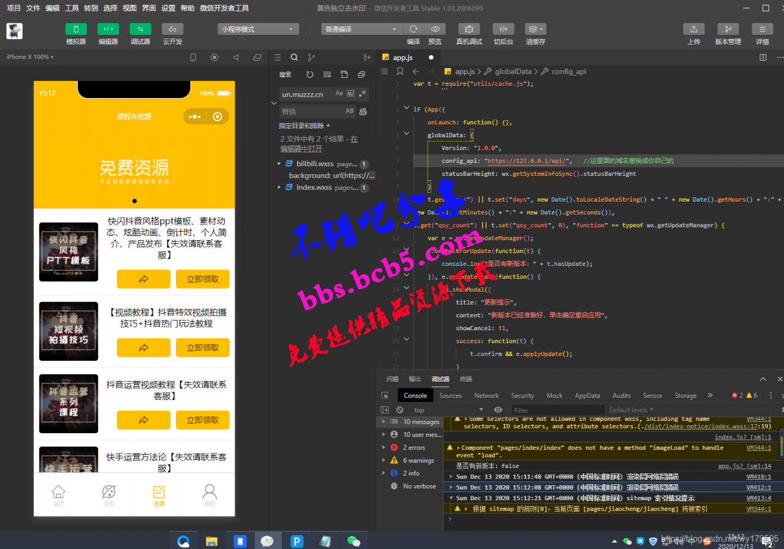
Task: Open the 普通编译 compile mode dropdown
Action: pyautogui.click(x=361, y=29)
